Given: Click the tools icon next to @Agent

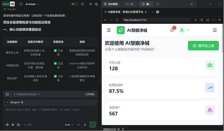Looking at the screenshot, I should pyautogui.click(x=22, y=102).
